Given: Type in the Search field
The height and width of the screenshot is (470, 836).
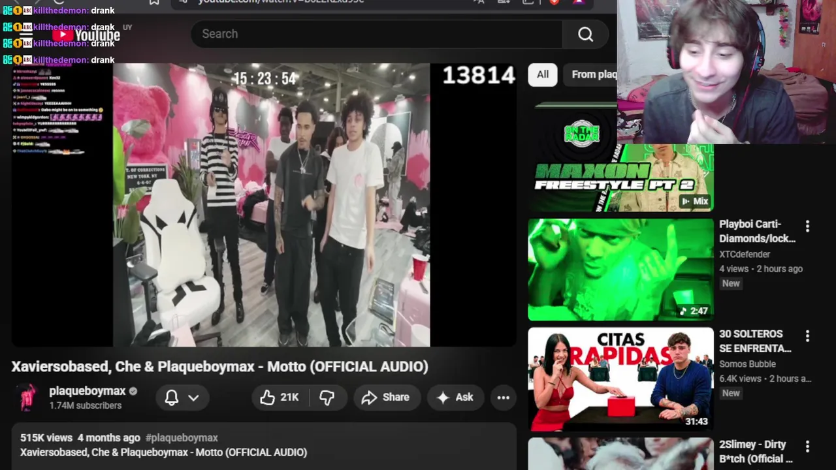Looking at the screenshot, I should point(377,34).
